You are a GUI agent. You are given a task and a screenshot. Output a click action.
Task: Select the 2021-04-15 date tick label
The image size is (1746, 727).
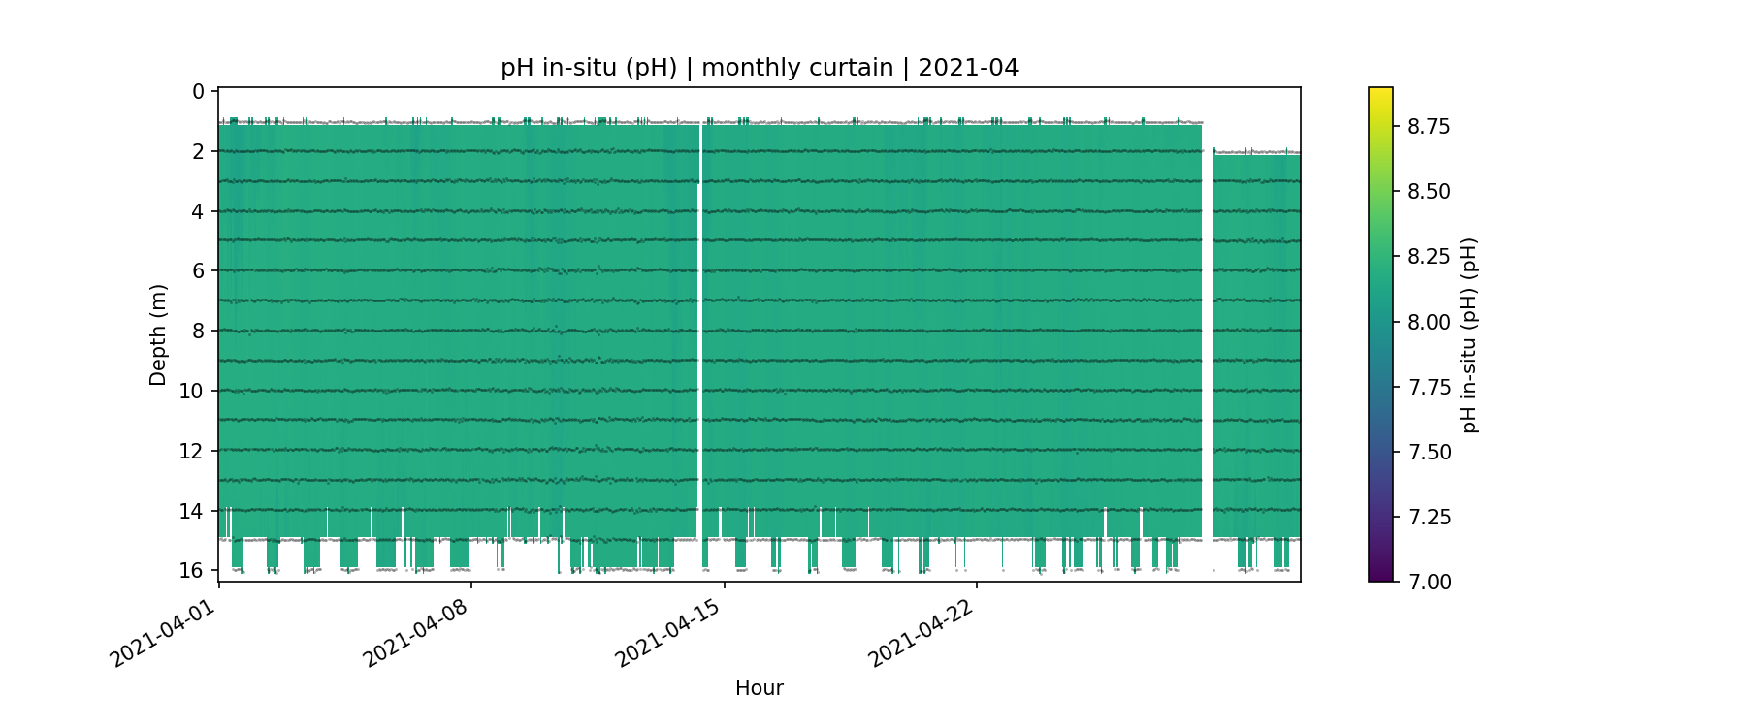[667, 633]
